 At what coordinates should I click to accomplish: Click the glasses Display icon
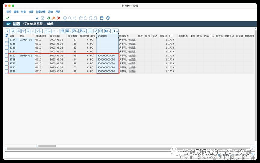[x=100, y=31]
